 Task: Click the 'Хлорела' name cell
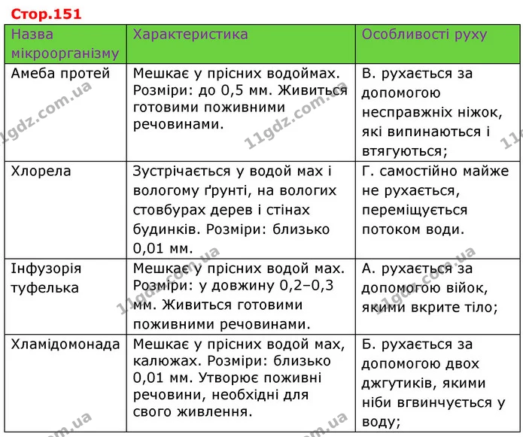65,210
